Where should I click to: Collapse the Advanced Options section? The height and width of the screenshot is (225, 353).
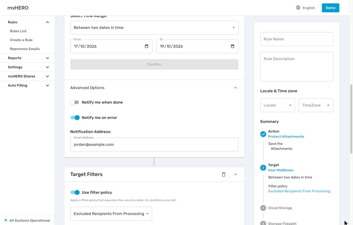(x=235, y=88)
